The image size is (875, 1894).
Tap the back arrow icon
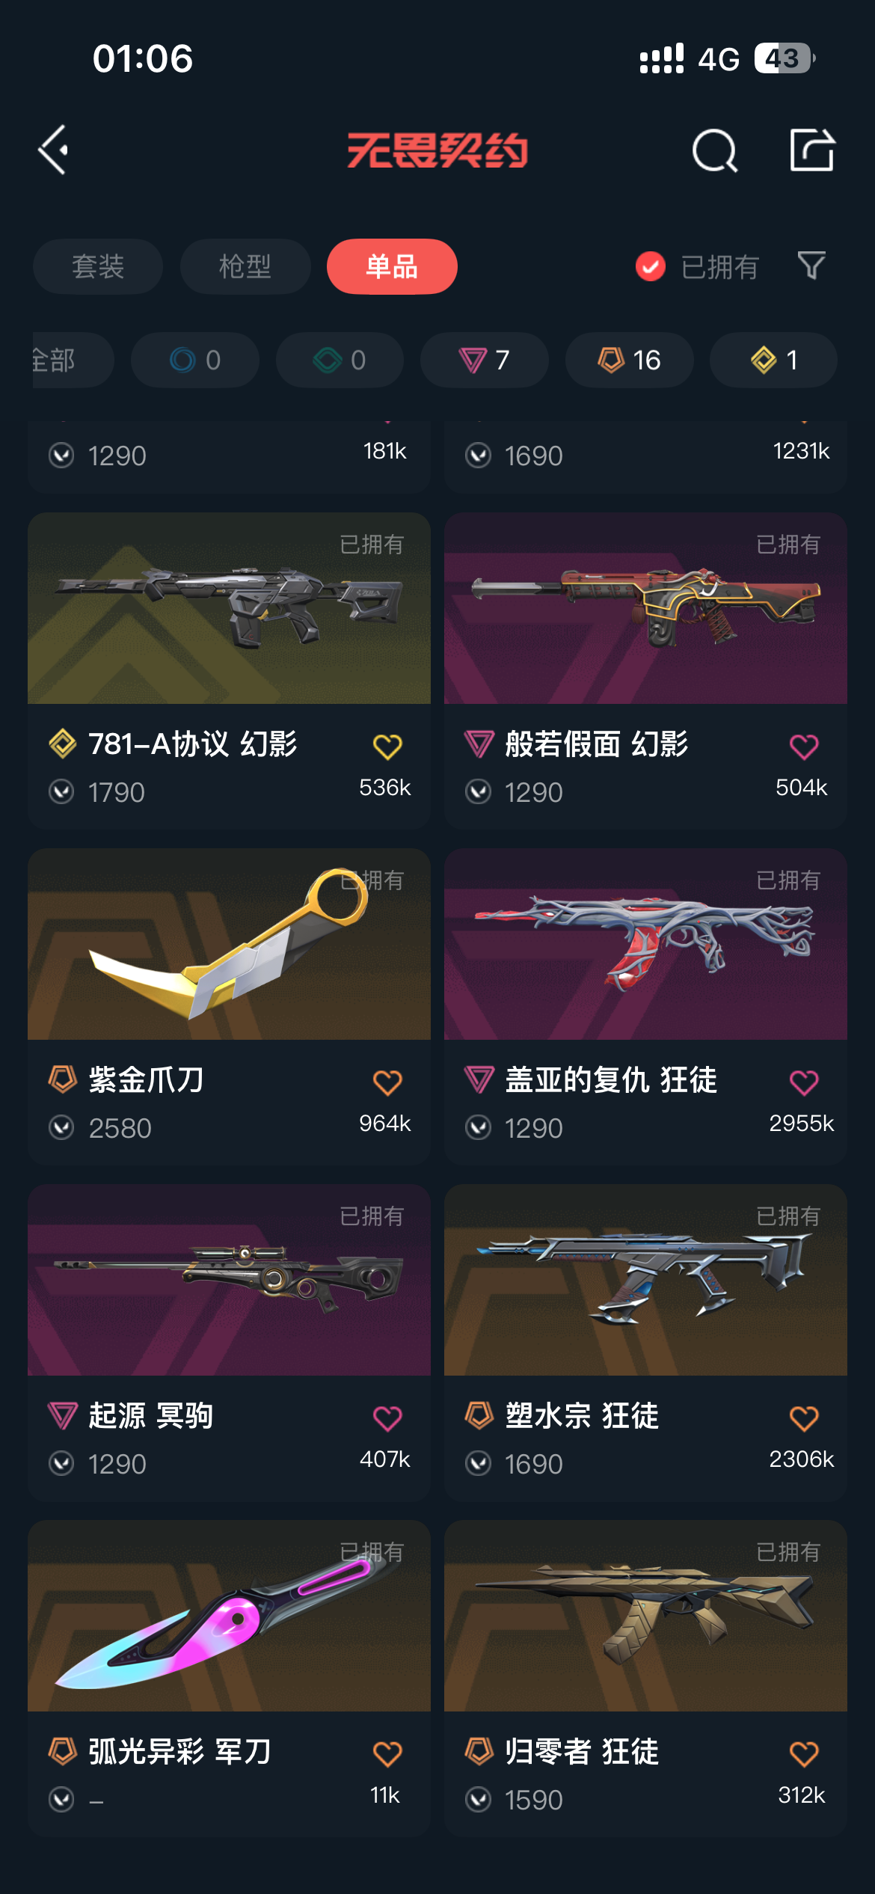coord(54,150)
